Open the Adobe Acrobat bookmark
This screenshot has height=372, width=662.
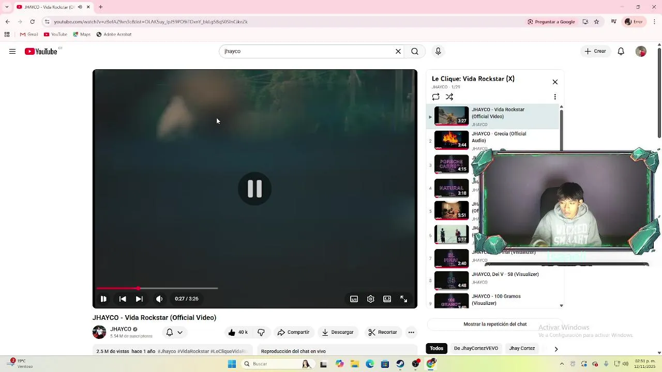[x=114, y=35]
